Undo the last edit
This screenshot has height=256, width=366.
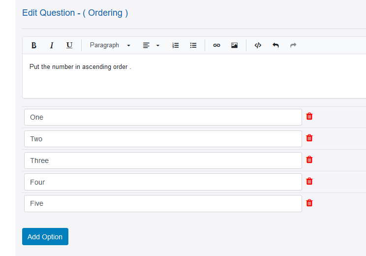275,45
